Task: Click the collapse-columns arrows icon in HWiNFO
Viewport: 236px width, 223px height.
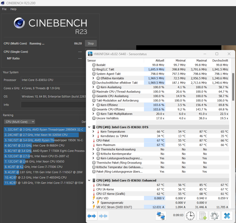Action: coord(103,216)
